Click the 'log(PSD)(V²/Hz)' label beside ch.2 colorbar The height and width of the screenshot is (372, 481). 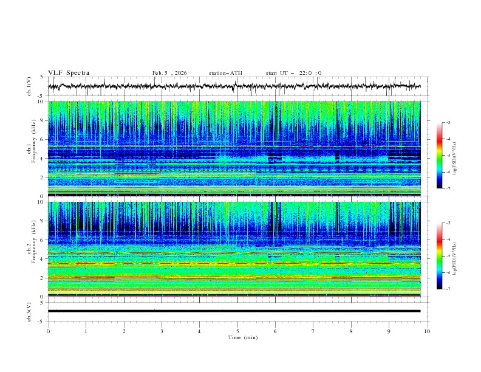coord(455,258)
